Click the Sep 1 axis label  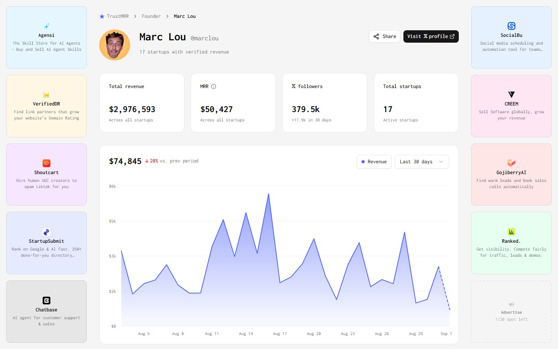tap(446, 333)
